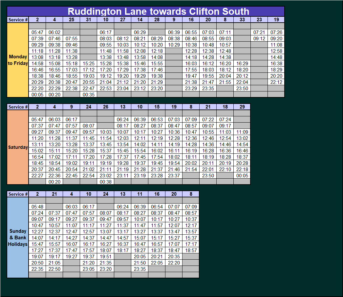The height and width of the screenshot is (297, 343).
Task: Select service number 33 column header
Action: coord(242,20)
